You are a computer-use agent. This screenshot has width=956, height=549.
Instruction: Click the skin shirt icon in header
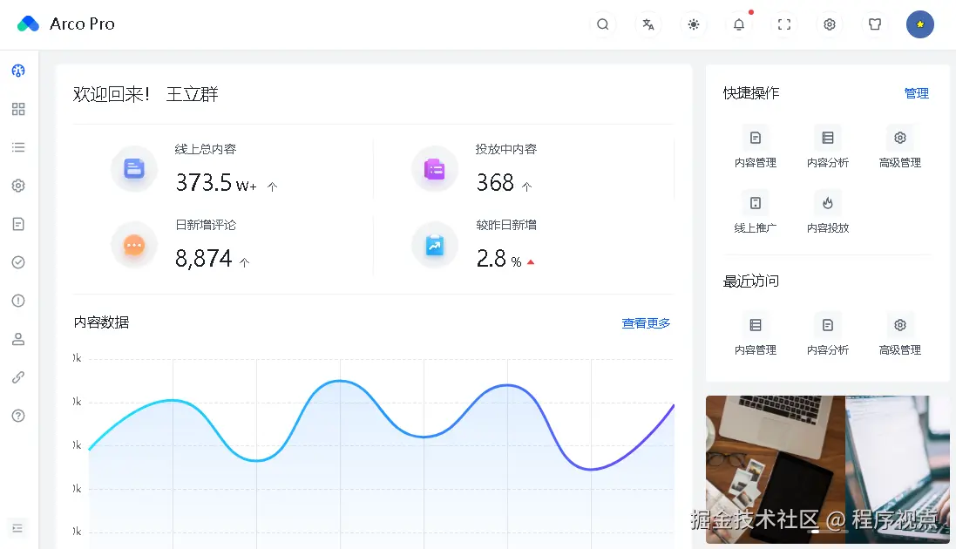(x=875, y=24)
